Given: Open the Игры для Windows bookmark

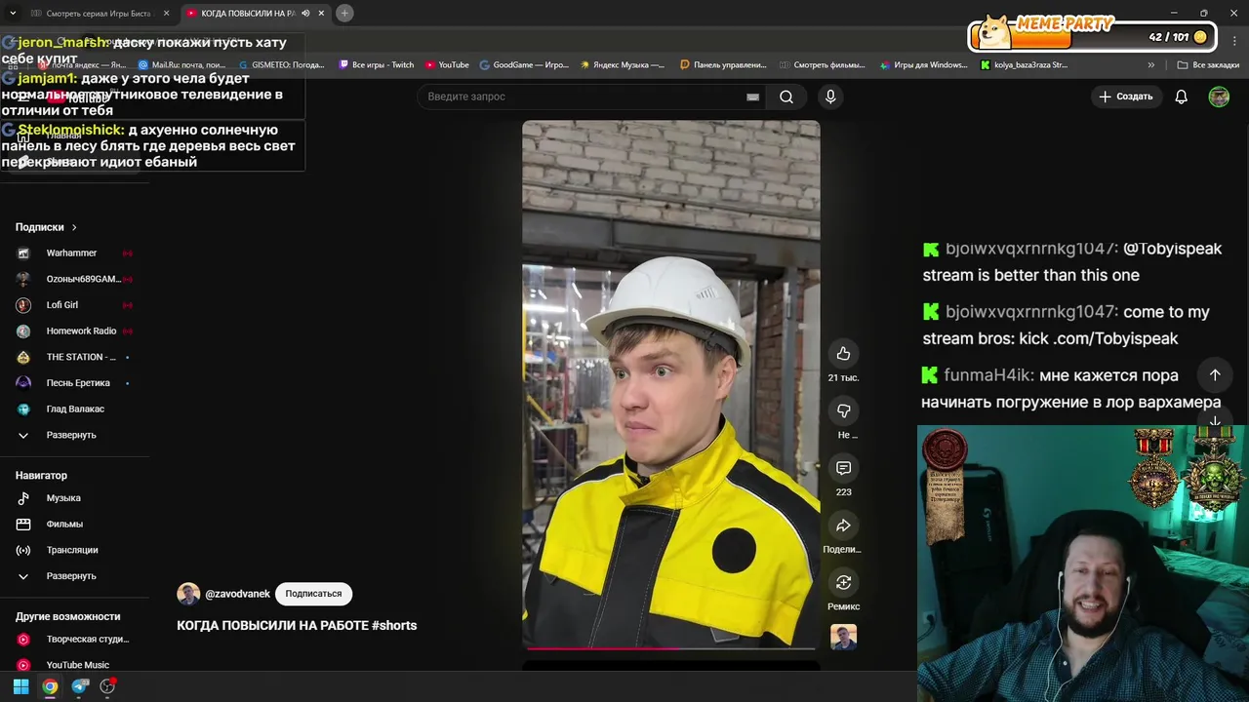Looking at the screenshot, I should pyautogui.click(x=922, y=65).
